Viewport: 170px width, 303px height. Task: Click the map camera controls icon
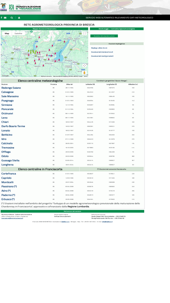pyautogui.click(x=84, y=65)
